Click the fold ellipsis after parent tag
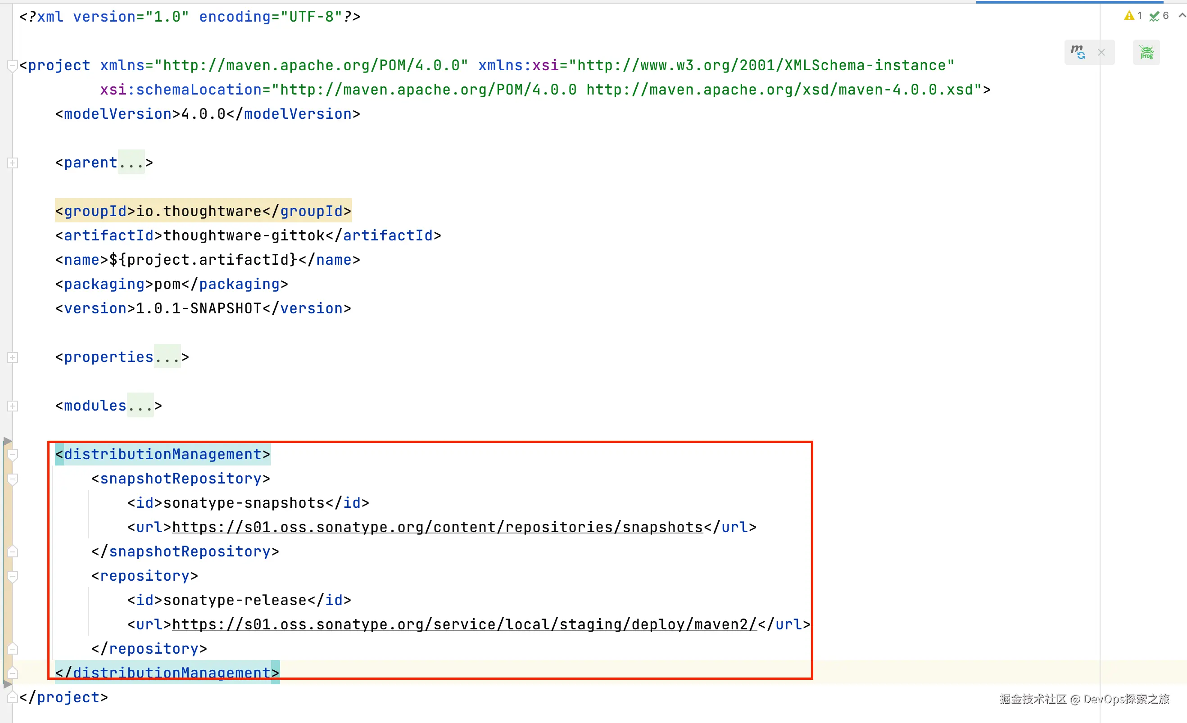The width and height of the screenshot is (1187, 723). pos(131,163)
